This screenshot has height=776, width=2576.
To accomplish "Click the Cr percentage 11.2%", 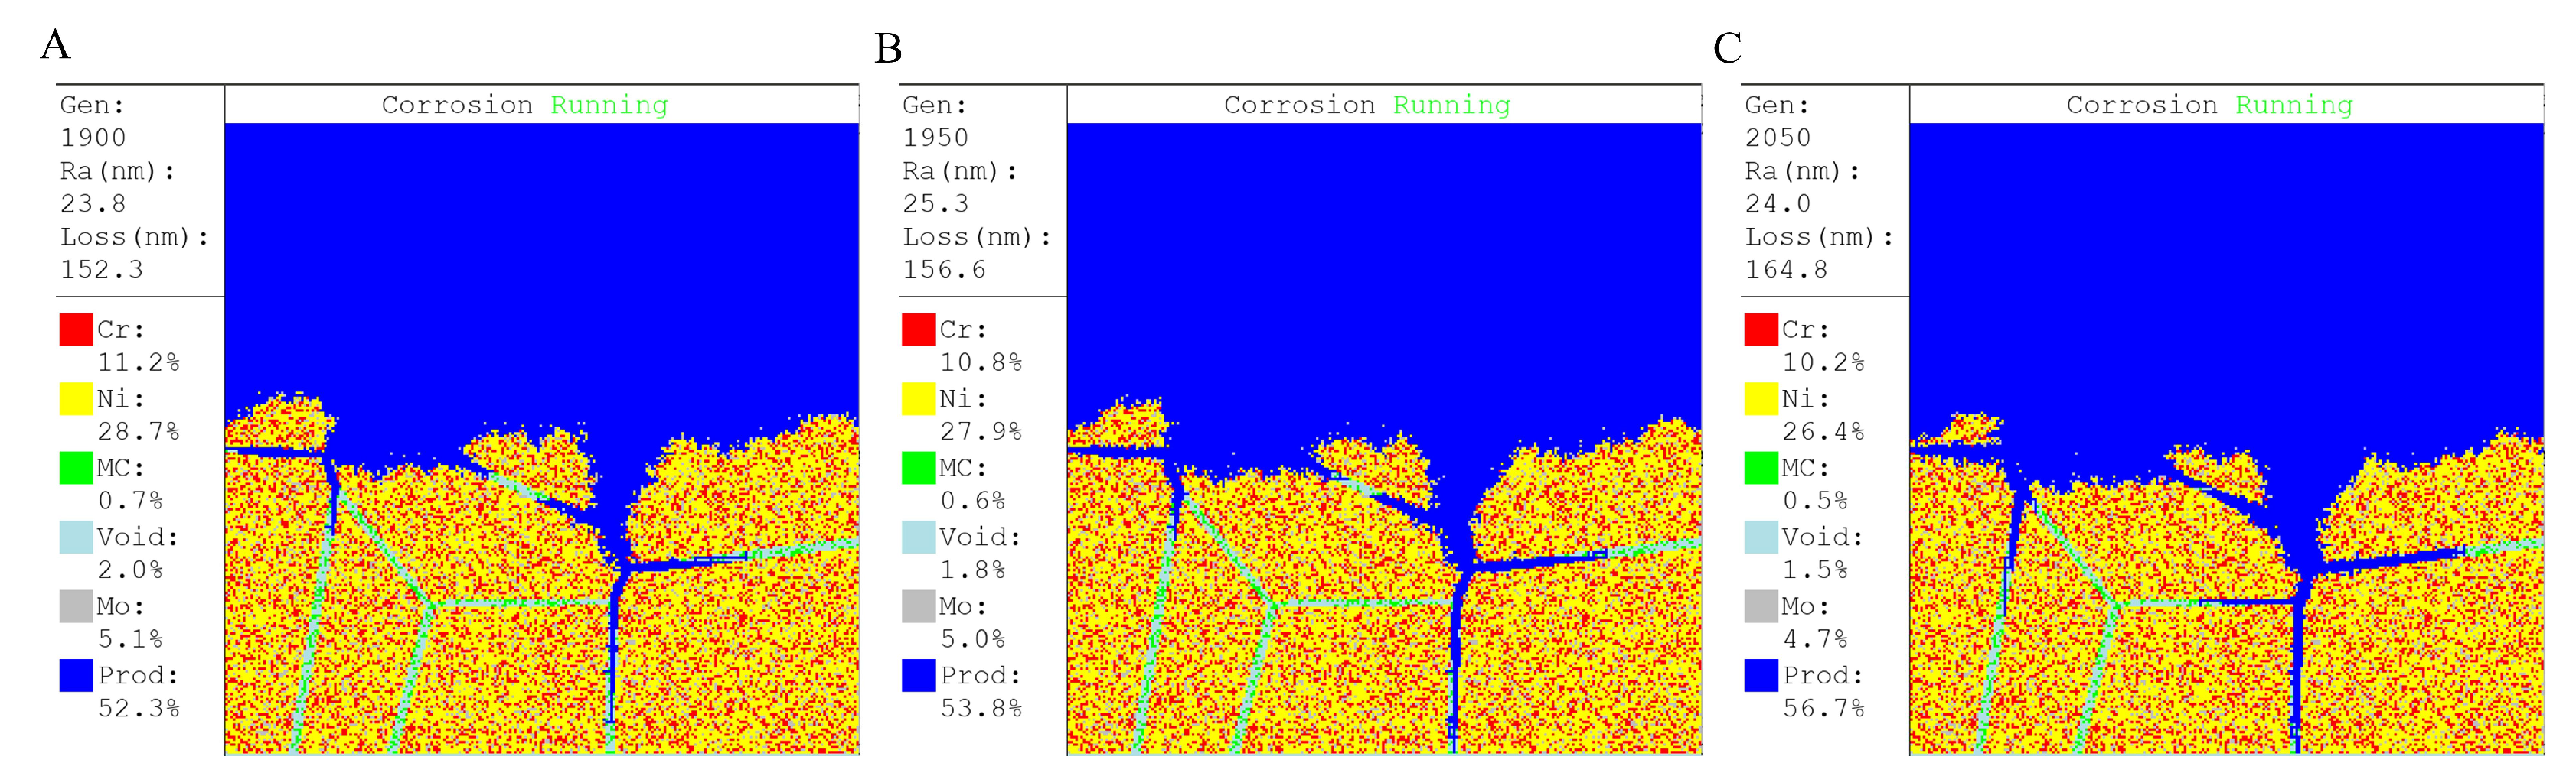I will tap(138, 362).
